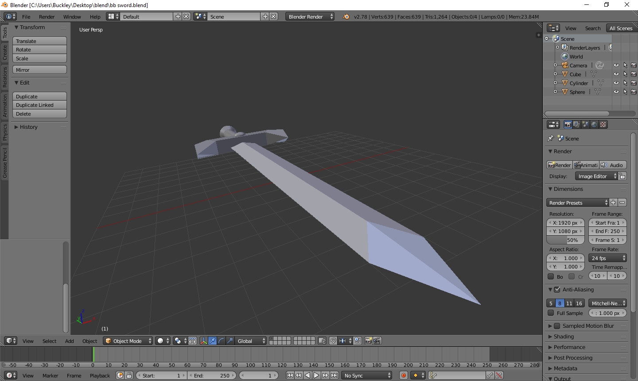The width and height of the screenshot is (638, 381).
Task: Hide the Cube object with eye icon
Action: tap(616, 74)
